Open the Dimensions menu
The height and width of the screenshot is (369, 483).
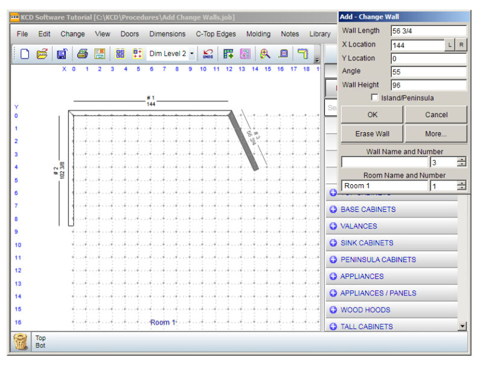tap(167, 34)
